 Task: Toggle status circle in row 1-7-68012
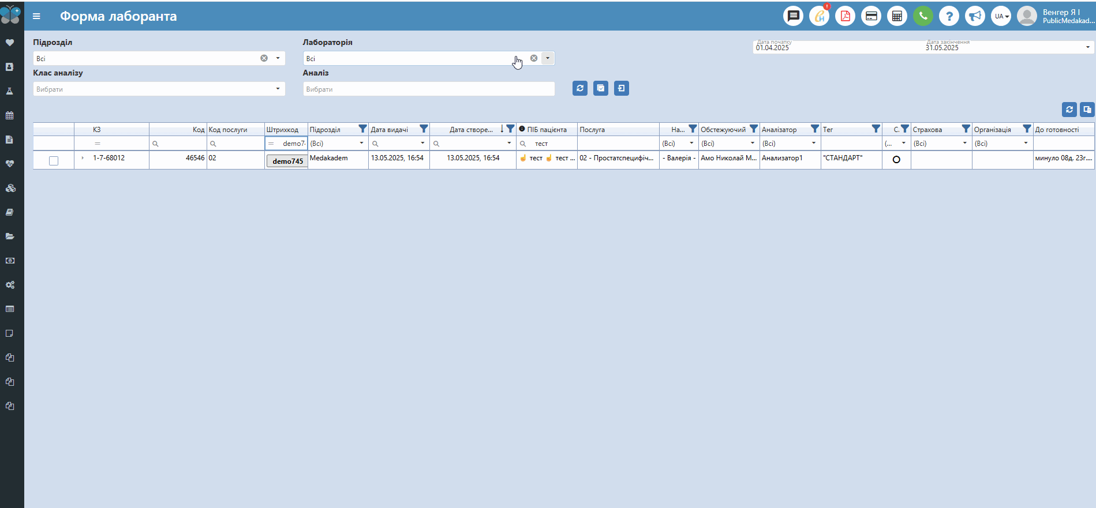point(896,160)
